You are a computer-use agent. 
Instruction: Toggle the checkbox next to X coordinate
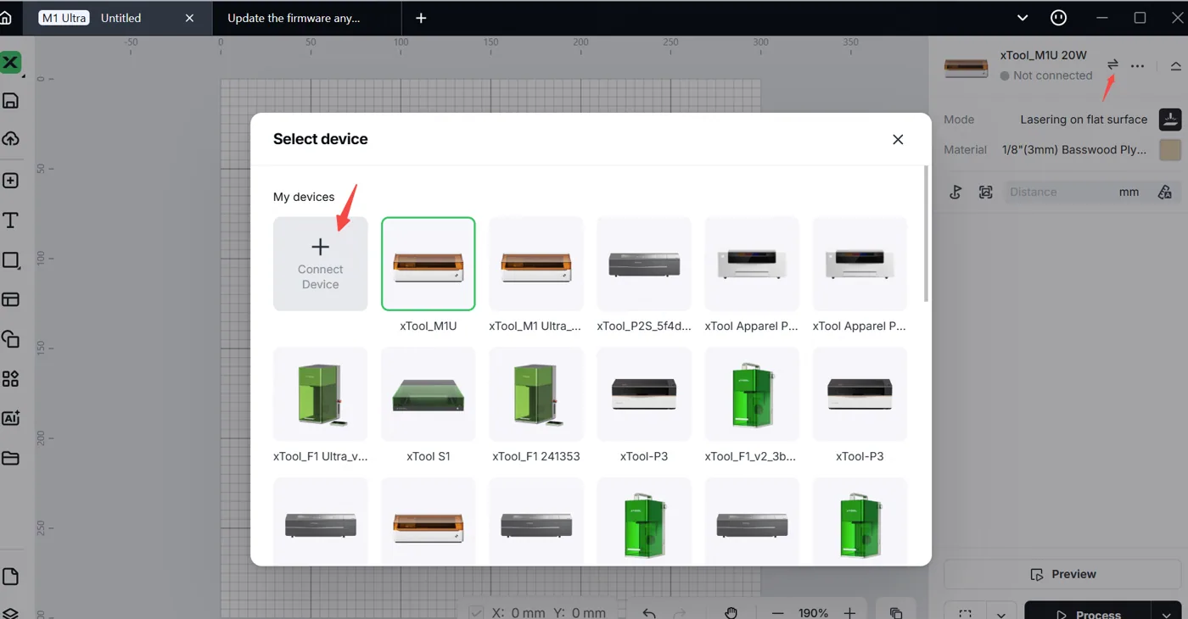coord(476,612)
